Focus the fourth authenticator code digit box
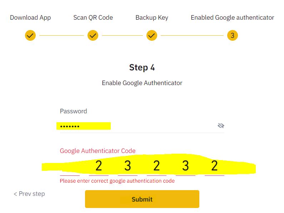This screenshot has width=284, height=213. click(x=156, y=167)
